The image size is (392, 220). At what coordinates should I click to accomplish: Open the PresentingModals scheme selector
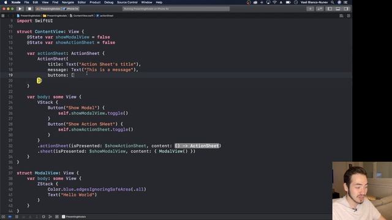click(x=48, y=9)
